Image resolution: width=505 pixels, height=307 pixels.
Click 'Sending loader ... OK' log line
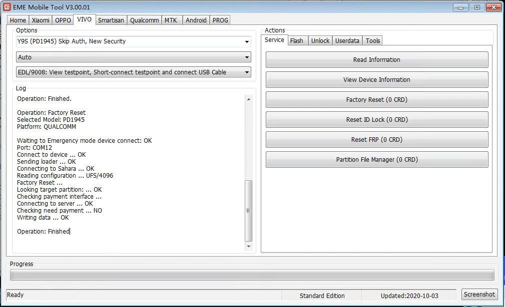(x=47, y=162)
